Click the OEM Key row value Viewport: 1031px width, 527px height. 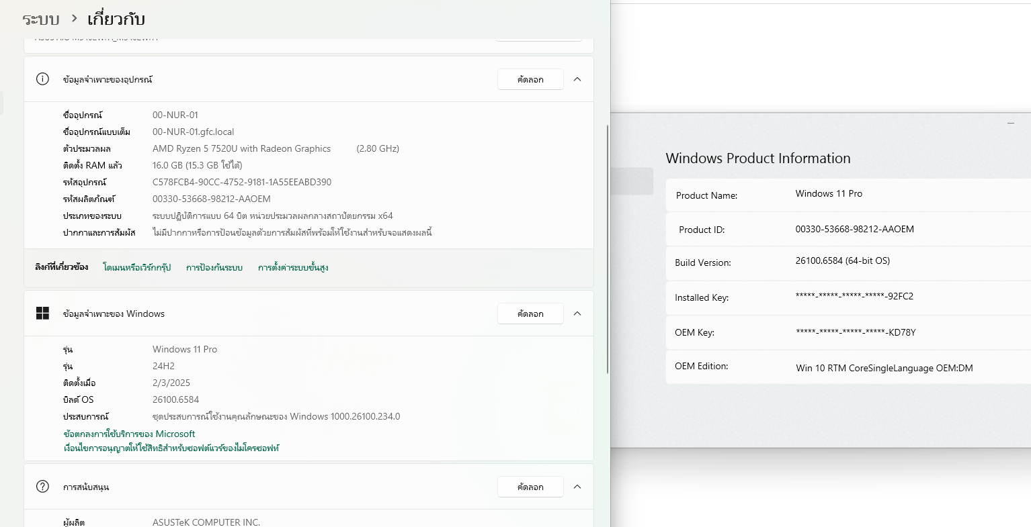856,332
